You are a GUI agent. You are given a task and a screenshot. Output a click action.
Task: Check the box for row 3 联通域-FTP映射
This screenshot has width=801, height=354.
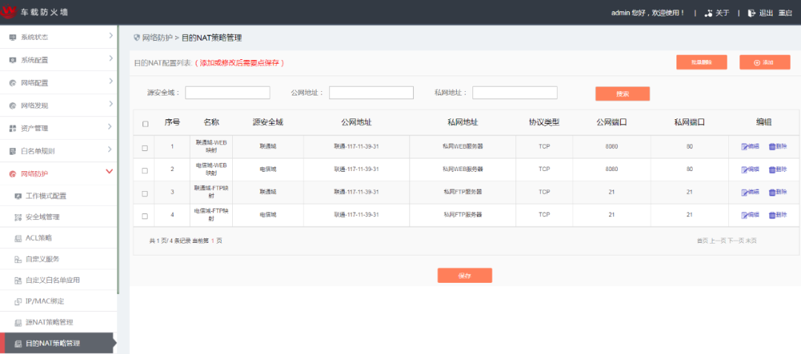click(145, 193)
